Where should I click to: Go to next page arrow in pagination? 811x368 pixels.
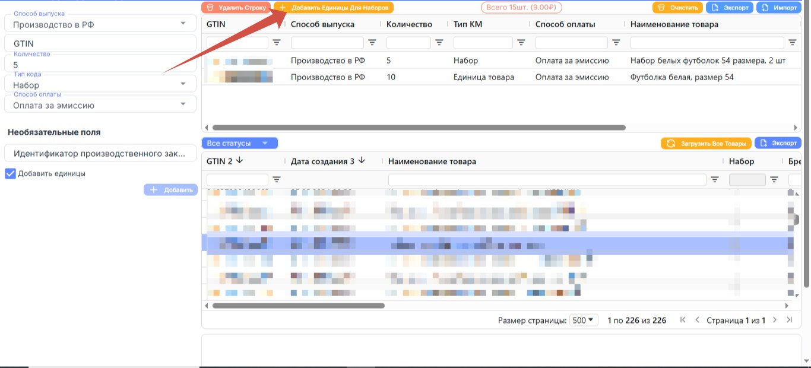pos(774,320)
